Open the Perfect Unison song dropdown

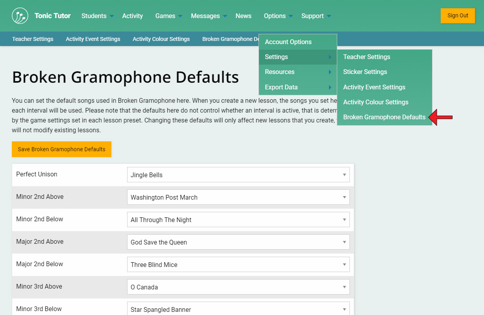[238, 175]
